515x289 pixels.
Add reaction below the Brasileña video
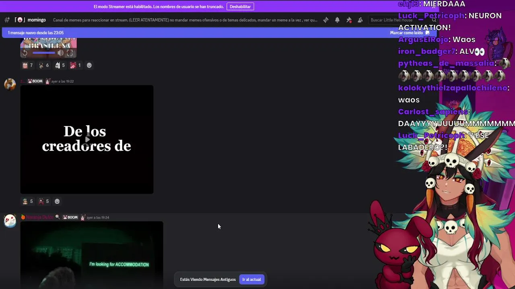89,65
